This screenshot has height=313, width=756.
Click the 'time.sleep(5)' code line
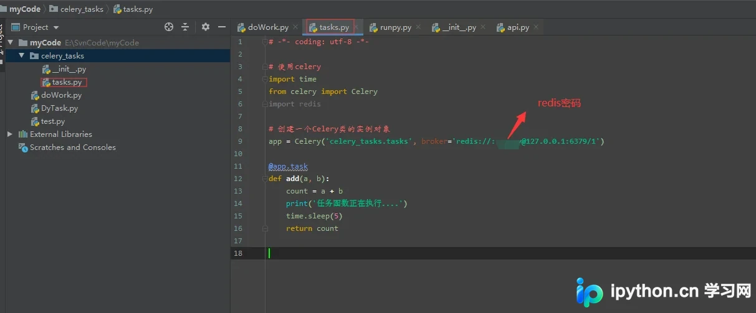[x=314, y=216]
